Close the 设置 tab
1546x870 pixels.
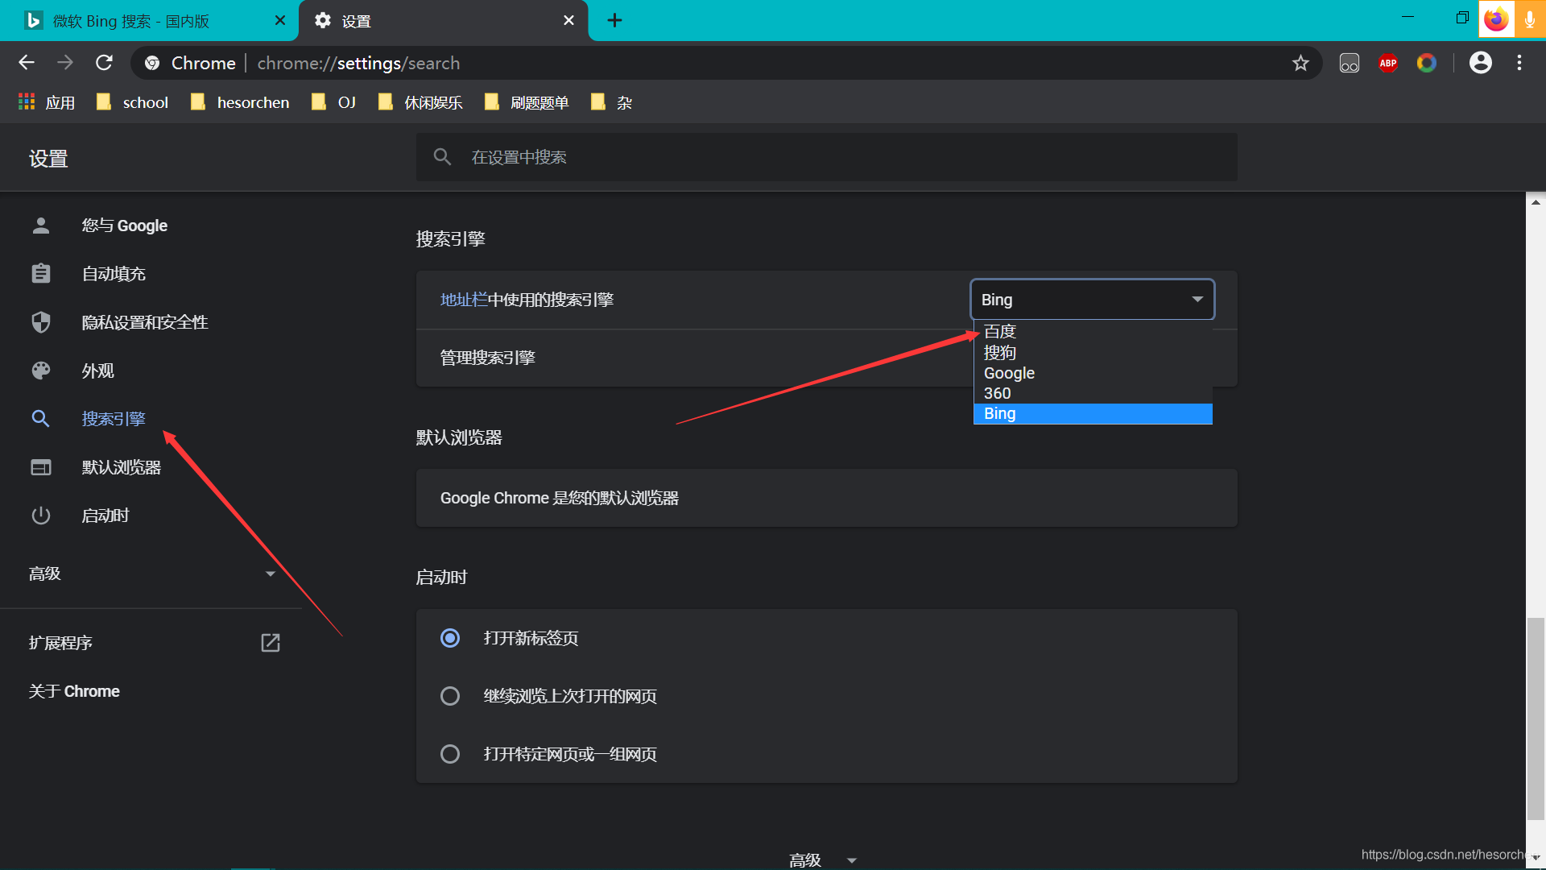click(x=568, y=20)
